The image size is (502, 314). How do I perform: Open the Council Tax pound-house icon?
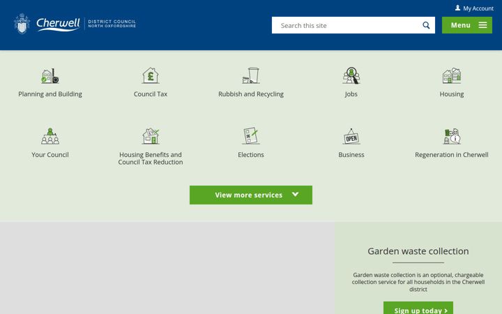pos(151,75)
